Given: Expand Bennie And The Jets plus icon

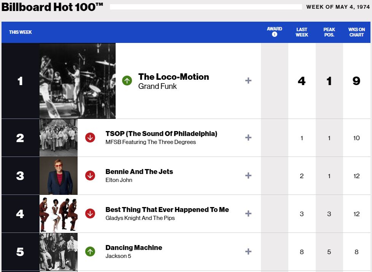Looking at the screenshot, I should [x=248, y=176].
